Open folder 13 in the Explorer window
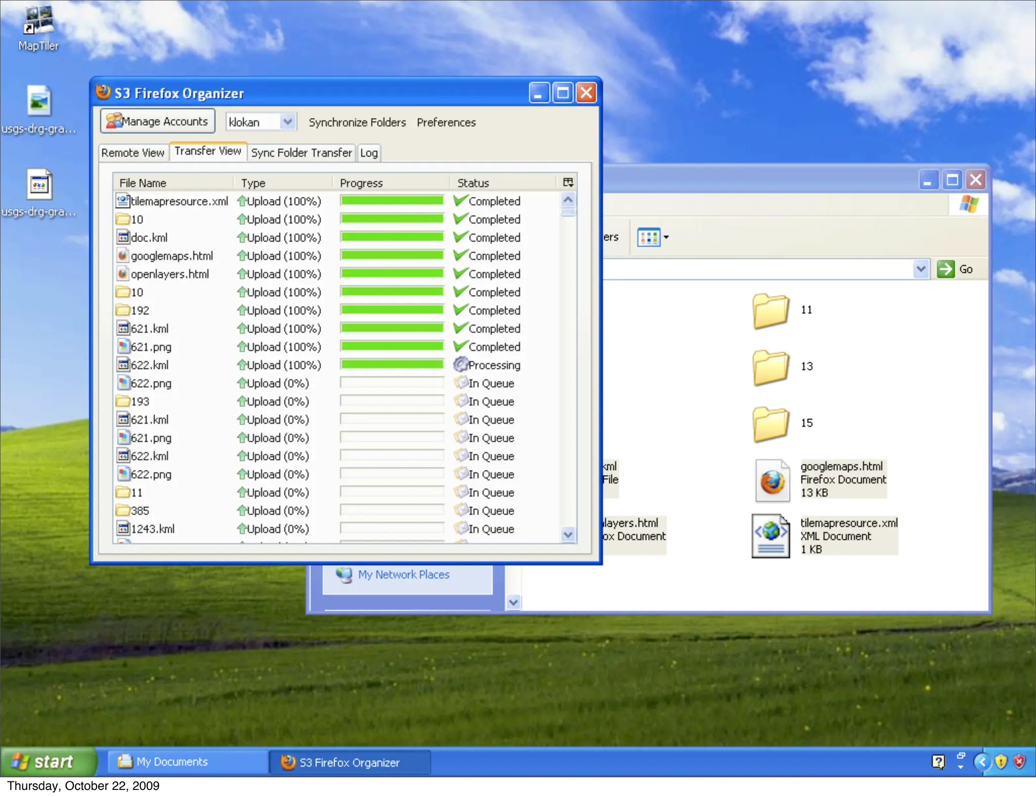The height and width of the screenshot is (797, 1036). coord(770,367)
